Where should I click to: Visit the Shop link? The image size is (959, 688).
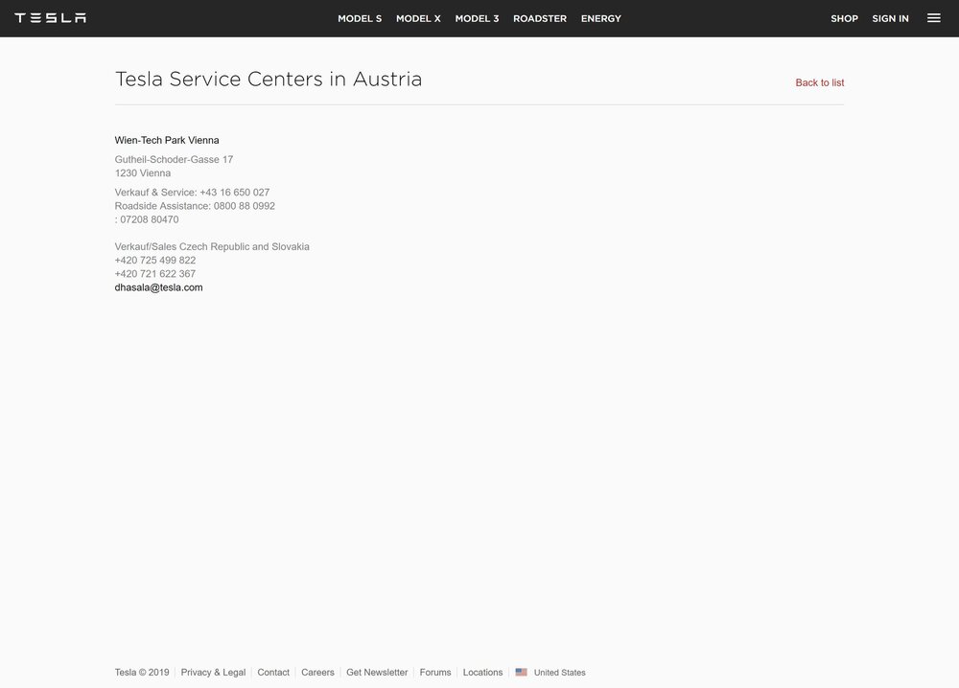coord(844,18)
